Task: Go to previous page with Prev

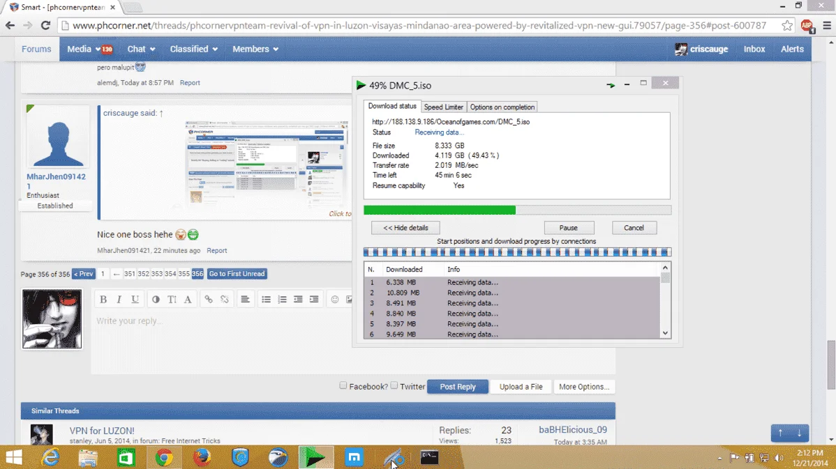Action: pyautogui.click(x=84, y=274)
